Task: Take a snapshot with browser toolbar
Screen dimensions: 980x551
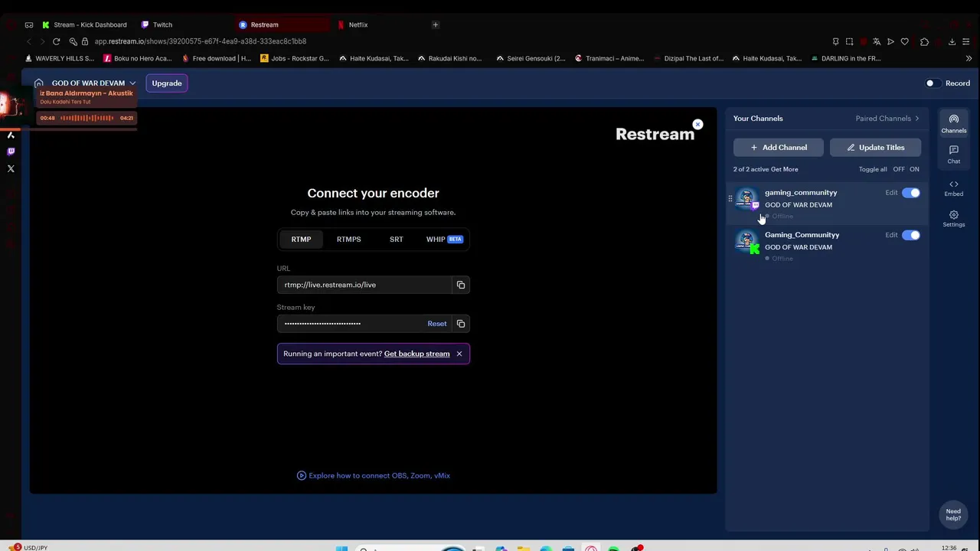Action: (849, 41)
